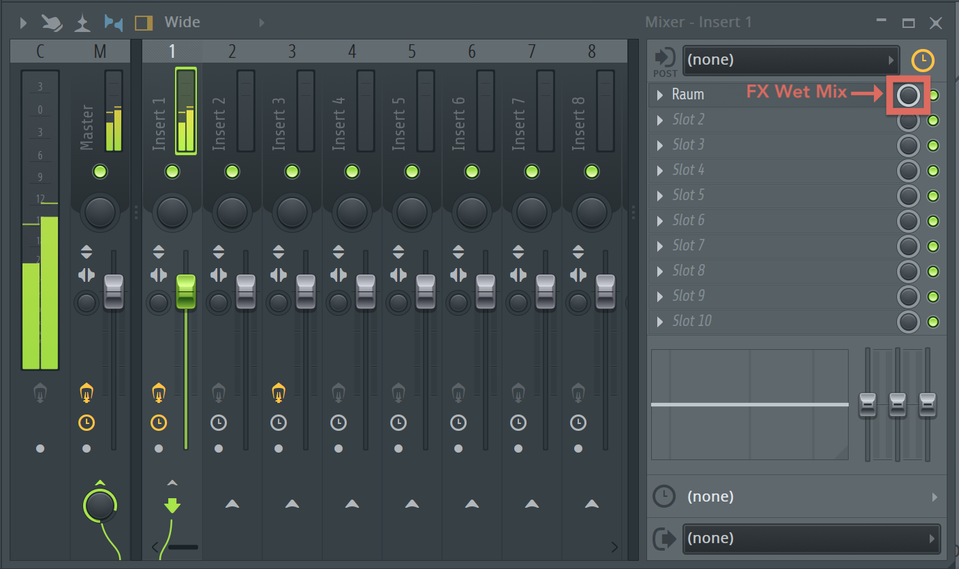Click the stereo separation icon on Insert 1
This screenshot has width=959, height=569.
159,275
